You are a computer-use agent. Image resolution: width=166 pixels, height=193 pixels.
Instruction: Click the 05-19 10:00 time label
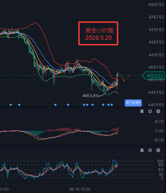[80, 189]
